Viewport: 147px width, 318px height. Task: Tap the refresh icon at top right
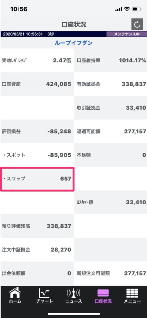tap(137, 24)
